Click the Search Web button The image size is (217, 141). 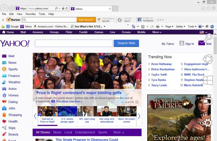pos(126,43)
